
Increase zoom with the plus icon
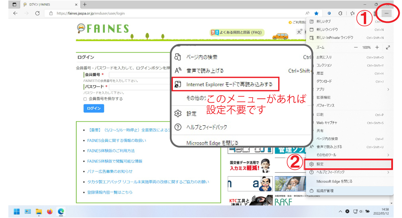coord(377,47)
